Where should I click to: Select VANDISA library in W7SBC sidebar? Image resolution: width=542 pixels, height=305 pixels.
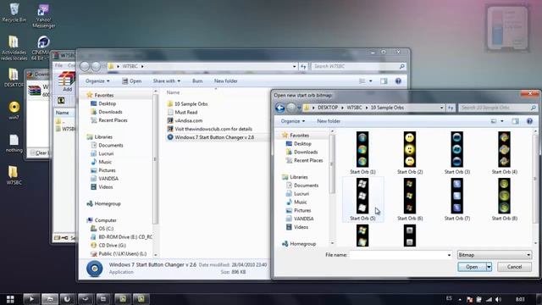[104, 179]
